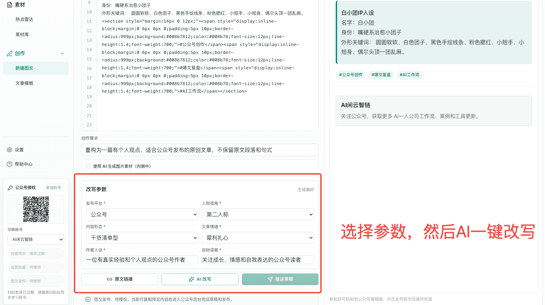Click the 帮助中心 question mark icon
The width and height of the screenshot is (545, 305).
coord(10,164)
